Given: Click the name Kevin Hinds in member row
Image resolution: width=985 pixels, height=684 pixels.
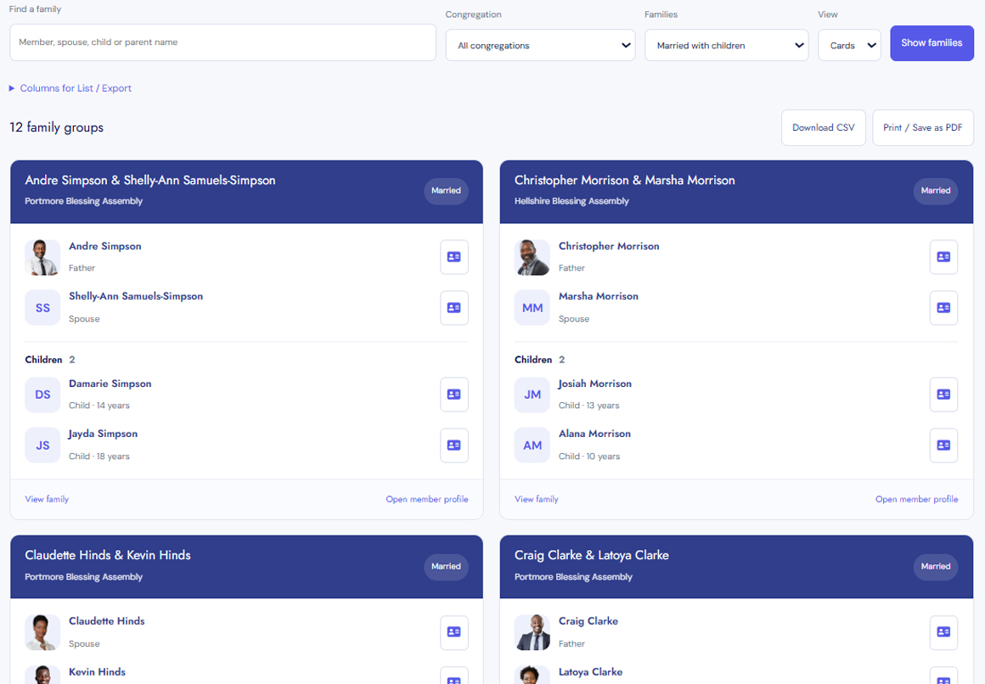Looking at the screenshot, I should pos(97,672).
